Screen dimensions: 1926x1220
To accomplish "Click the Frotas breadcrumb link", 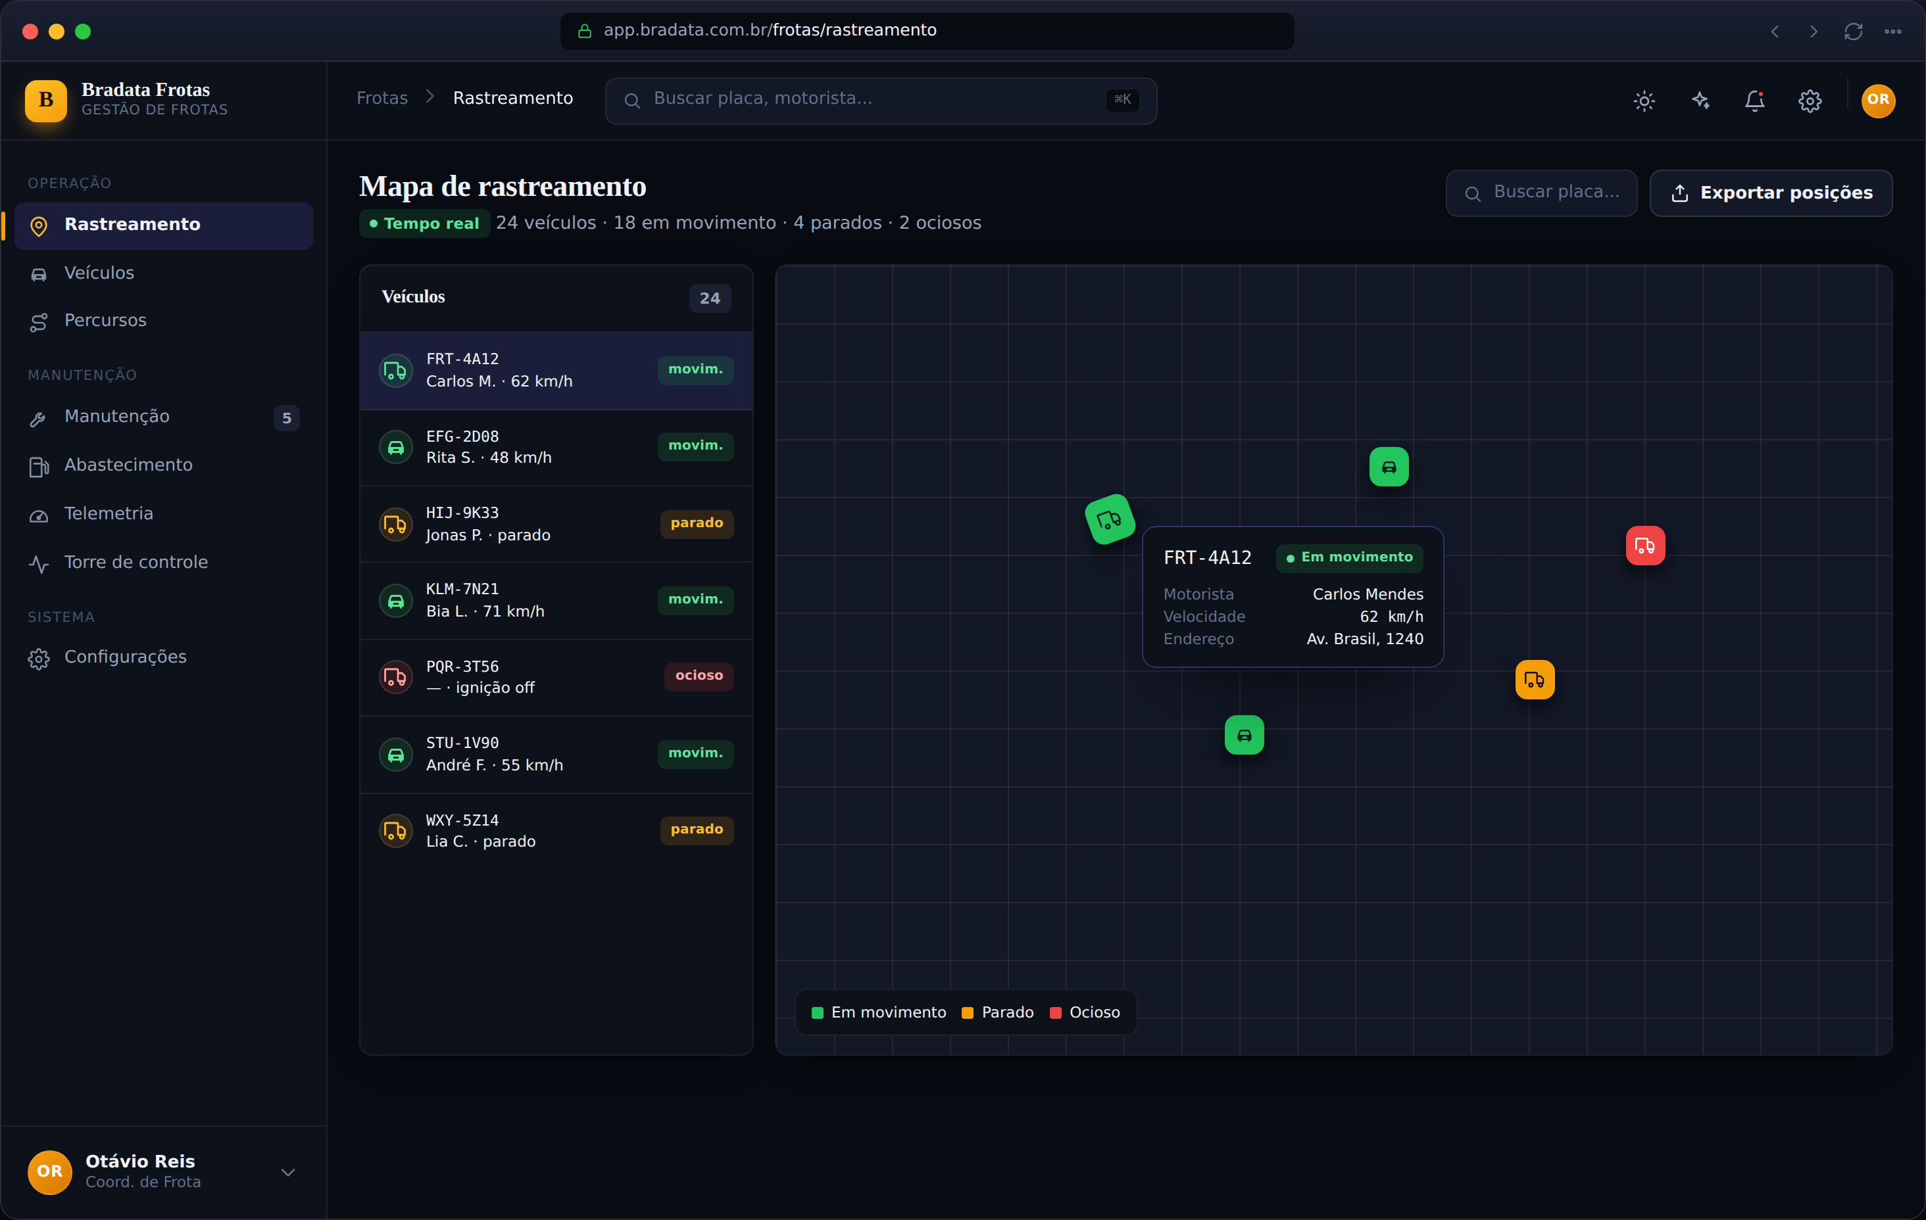I will pyautogui.click(x=382, y=99).
